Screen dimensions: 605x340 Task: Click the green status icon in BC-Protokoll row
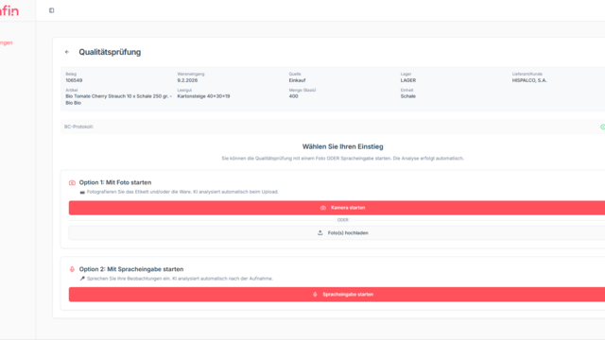(603, 127)
